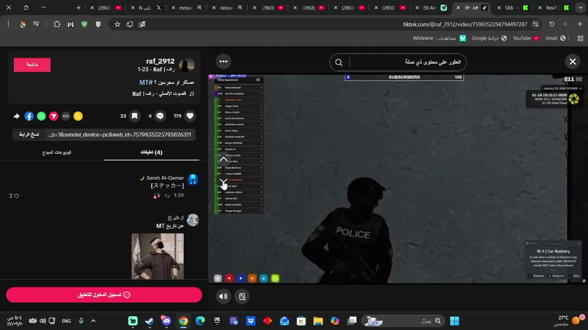Screen dimensions: 588x330
Task: Open Dropbox from the taskbar
Action: point(251,321)
